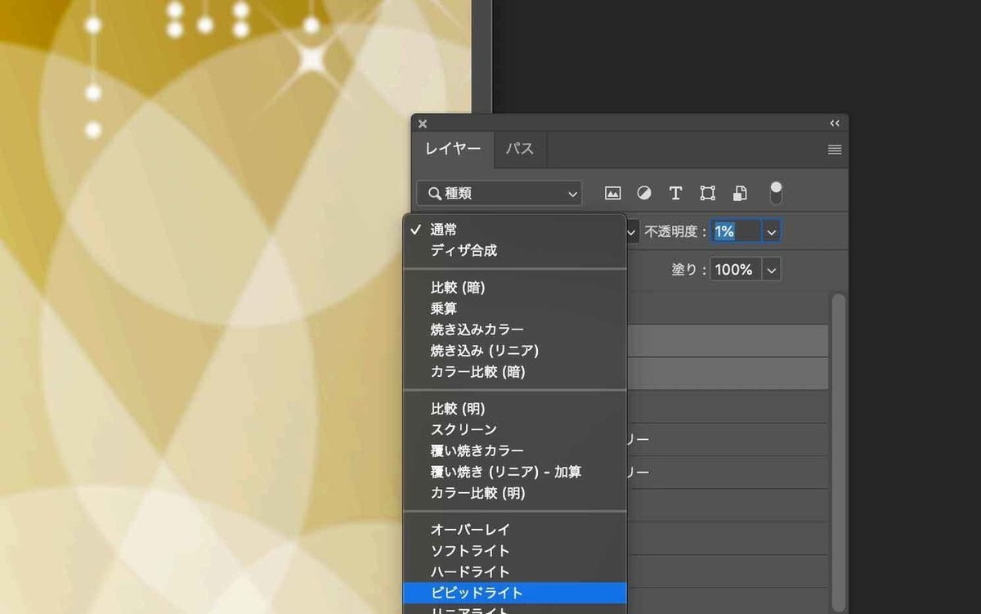Filter layers by type layer icon
The width and height of the screenshot is (981, 614).
(x=675, y=194)
